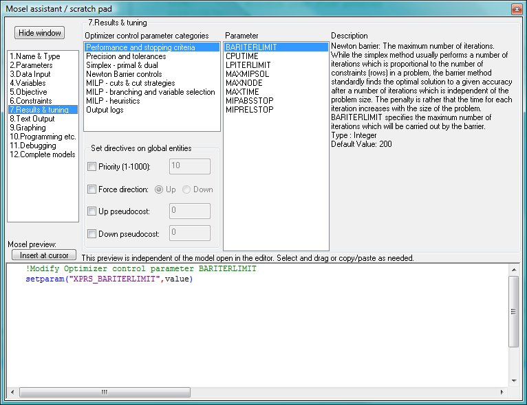527x405 pixels.
Task: Click the preview vertical scrollbar down arrow
Action: (513, 380)
